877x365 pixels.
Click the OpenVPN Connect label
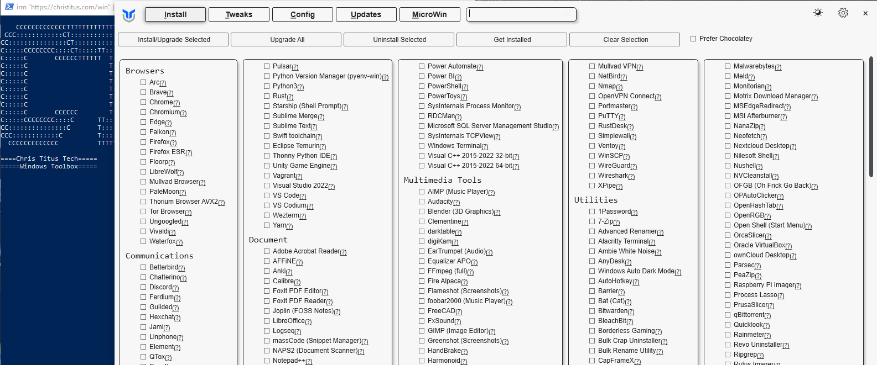[x=626, y=96]
